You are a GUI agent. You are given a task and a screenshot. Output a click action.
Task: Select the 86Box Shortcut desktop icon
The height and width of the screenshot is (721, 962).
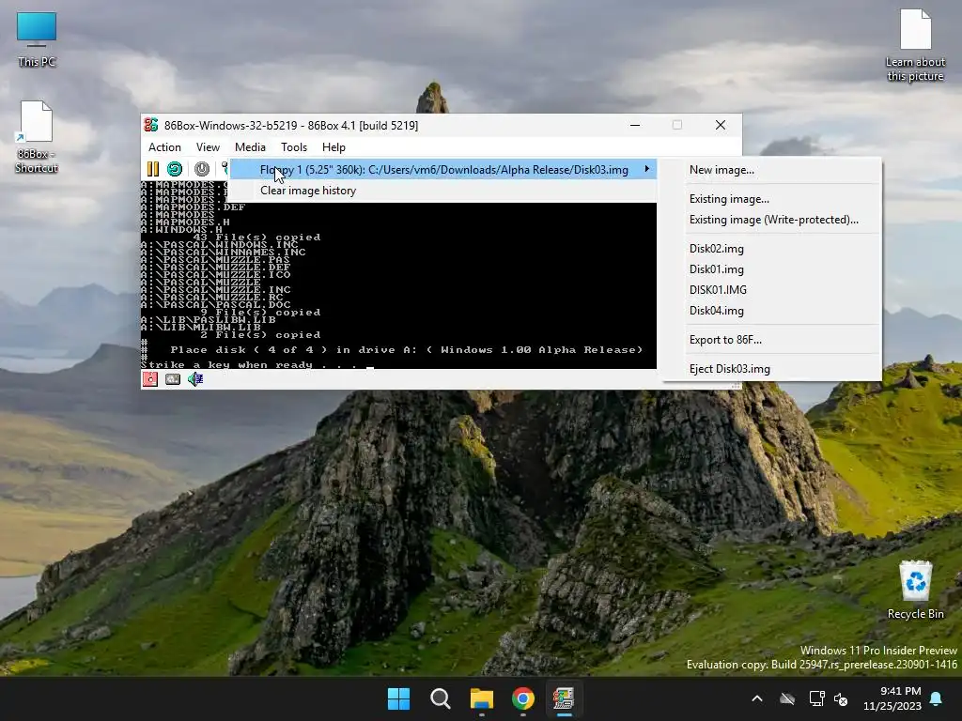coord(37,137)
